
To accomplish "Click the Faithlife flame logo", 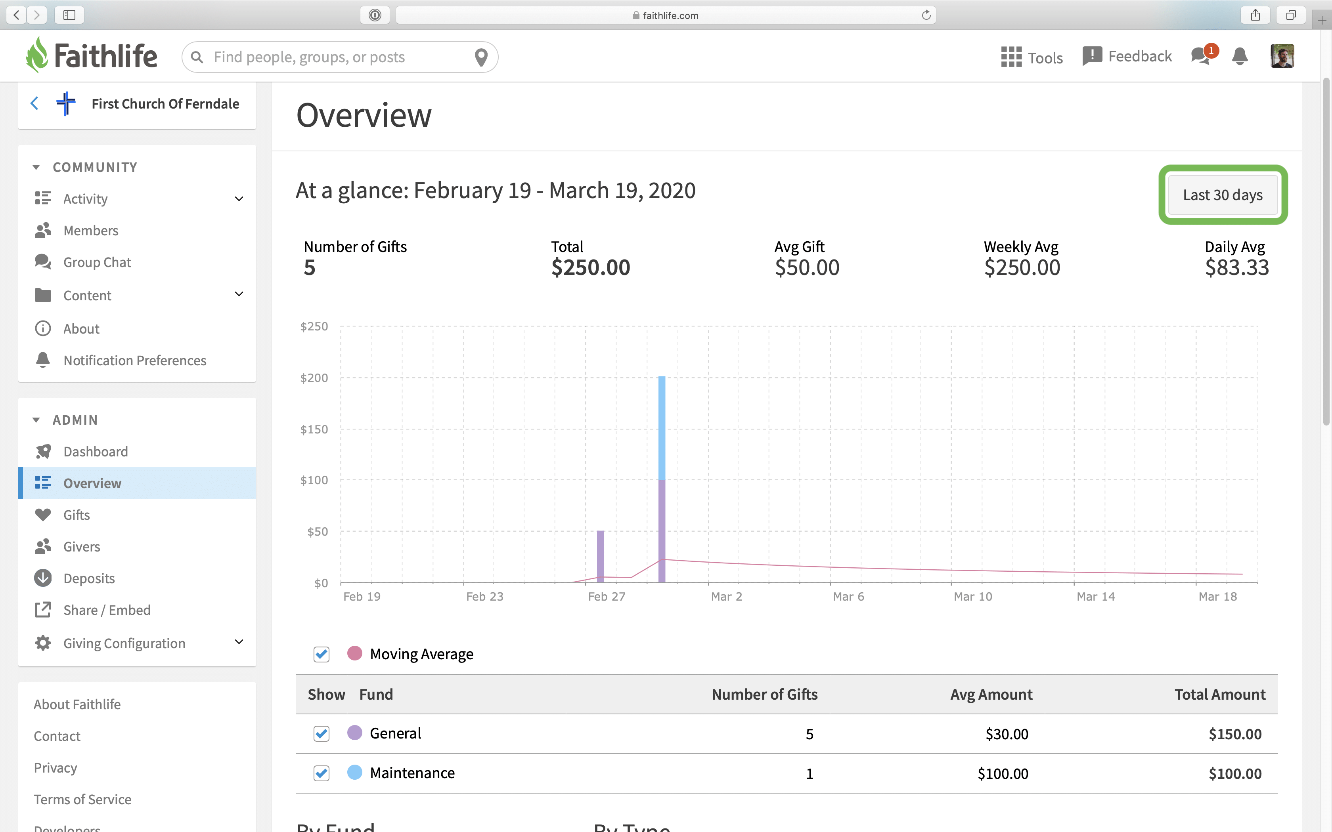I will (37, 55).
